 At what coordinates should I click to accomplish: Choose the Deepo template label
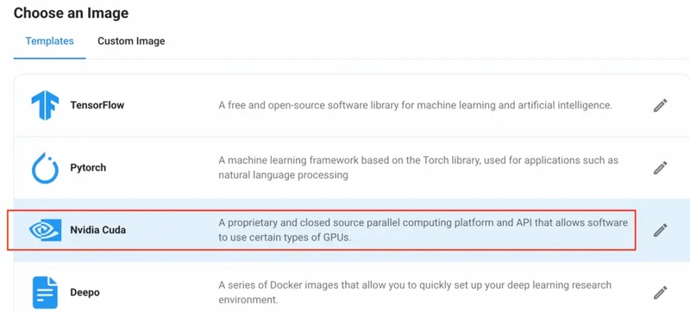point(85,292)
